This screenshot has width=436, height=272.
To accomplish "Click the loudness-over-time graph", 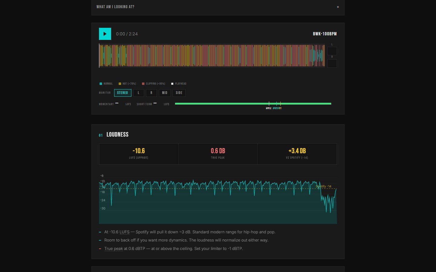I will pos(218,198).
